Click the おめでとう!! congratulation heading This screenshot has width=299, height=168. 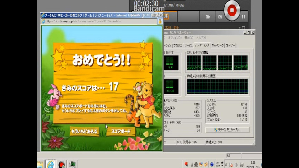tap(101, 60)
